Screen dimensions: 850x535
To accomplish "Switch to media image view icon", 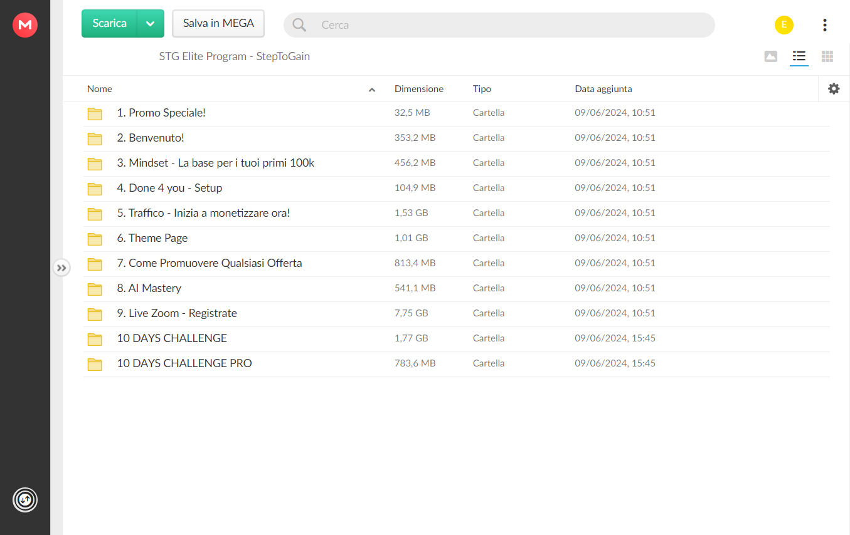I will tap(771, 56).
